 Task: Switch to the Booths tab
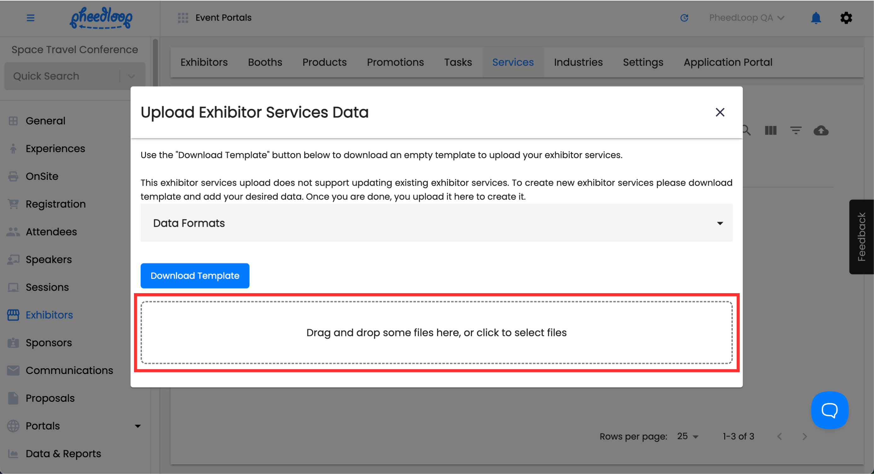(265, 62)
